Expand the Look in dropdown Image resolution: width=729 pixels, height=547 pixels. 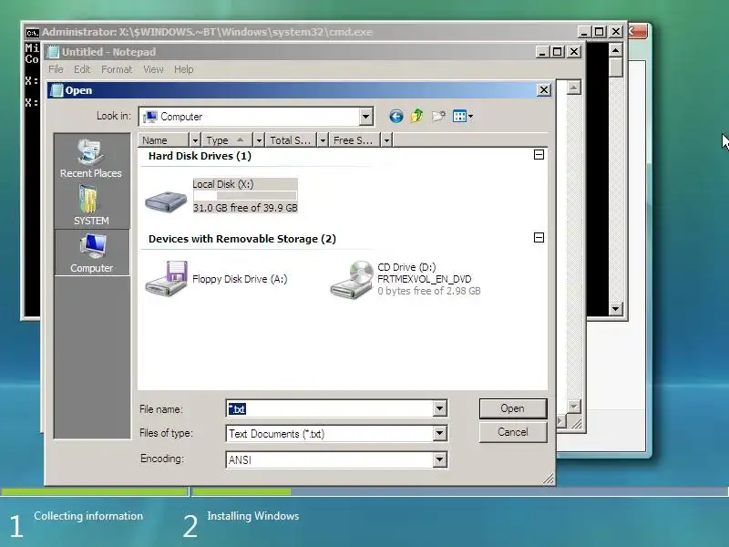tap(366, 117)
